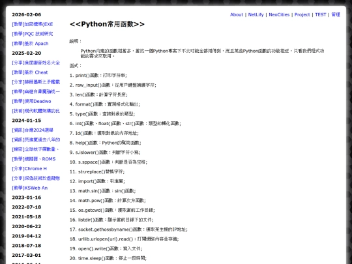Screen dimensions: 352x264
Task: Click the int(), float(), str() line
Action: (x=125, y=124)
